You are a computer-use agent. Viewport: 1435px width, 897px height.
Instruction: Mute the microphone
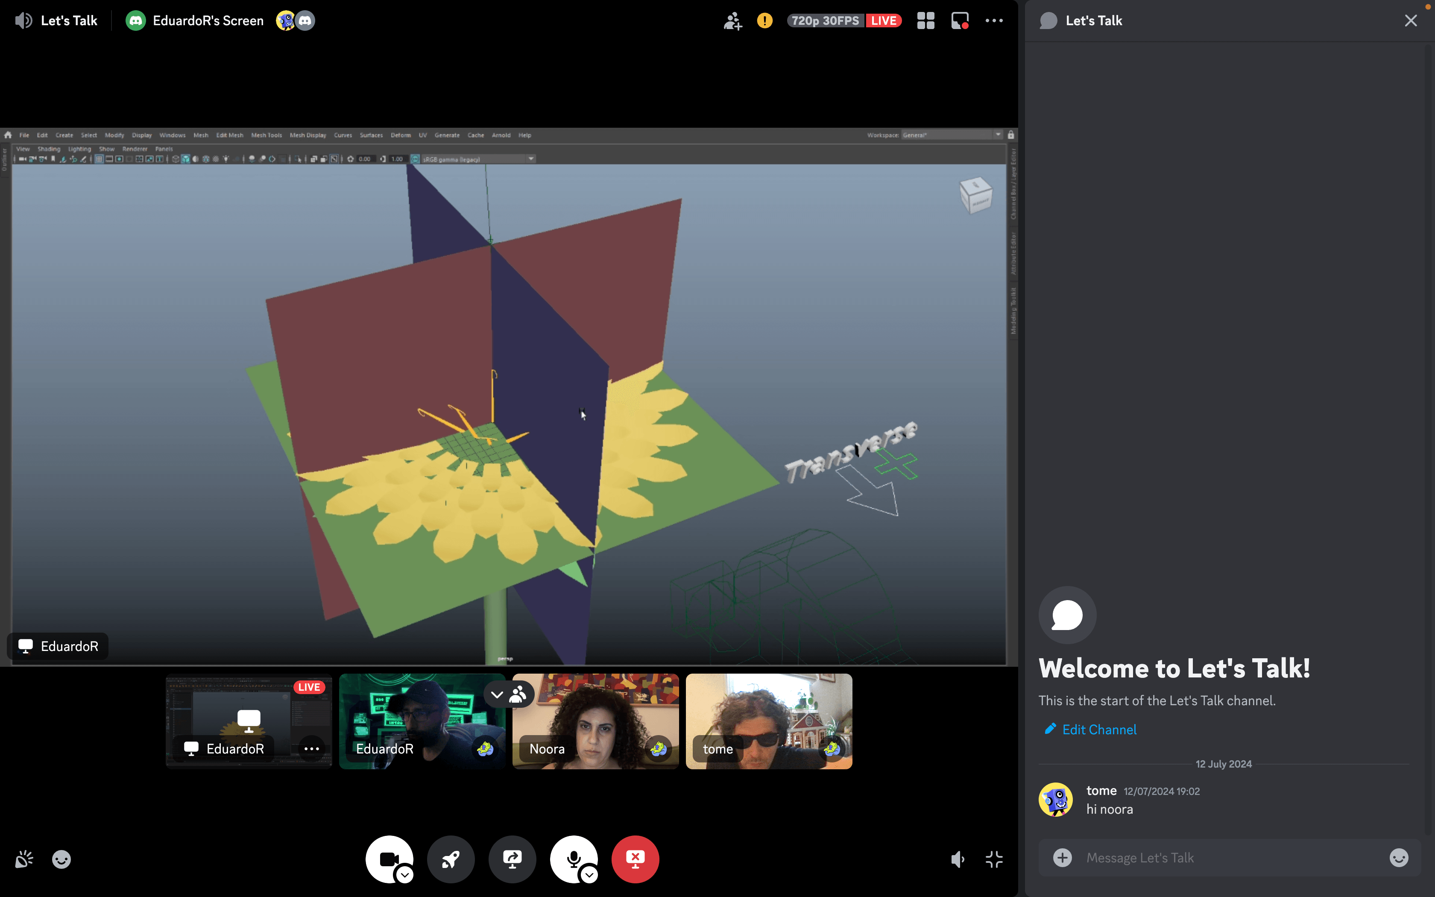pos(572,858)
